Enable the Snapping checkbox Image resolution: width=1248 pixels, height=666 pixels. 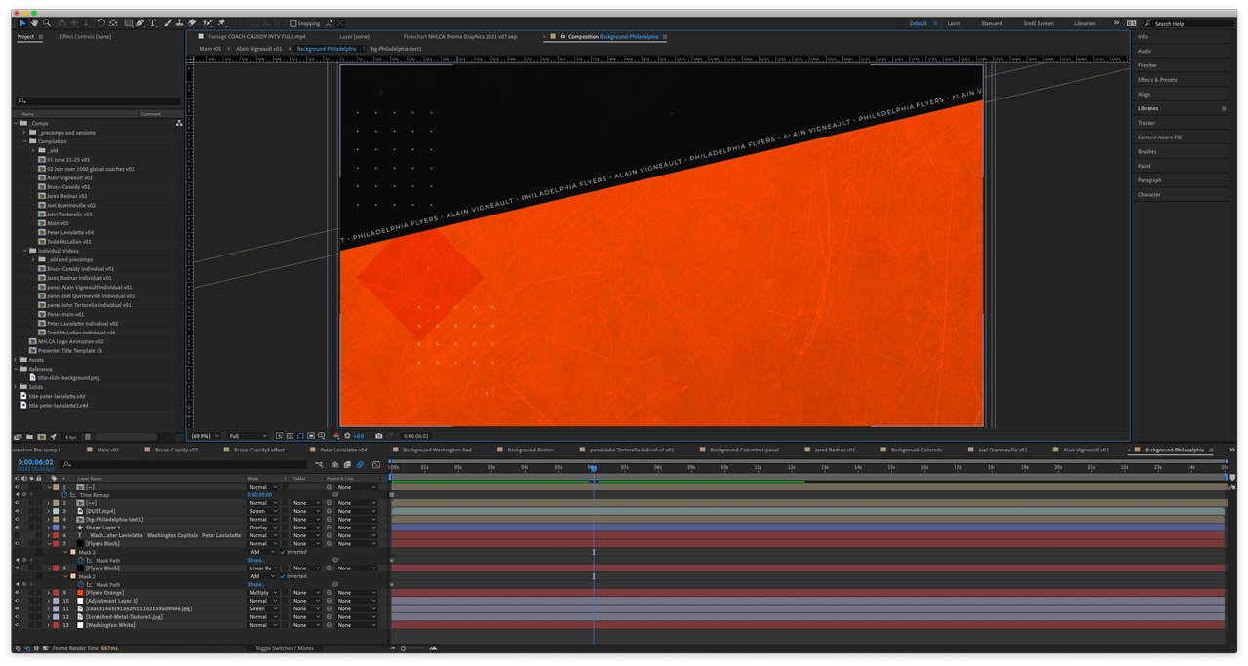point(293,23)
